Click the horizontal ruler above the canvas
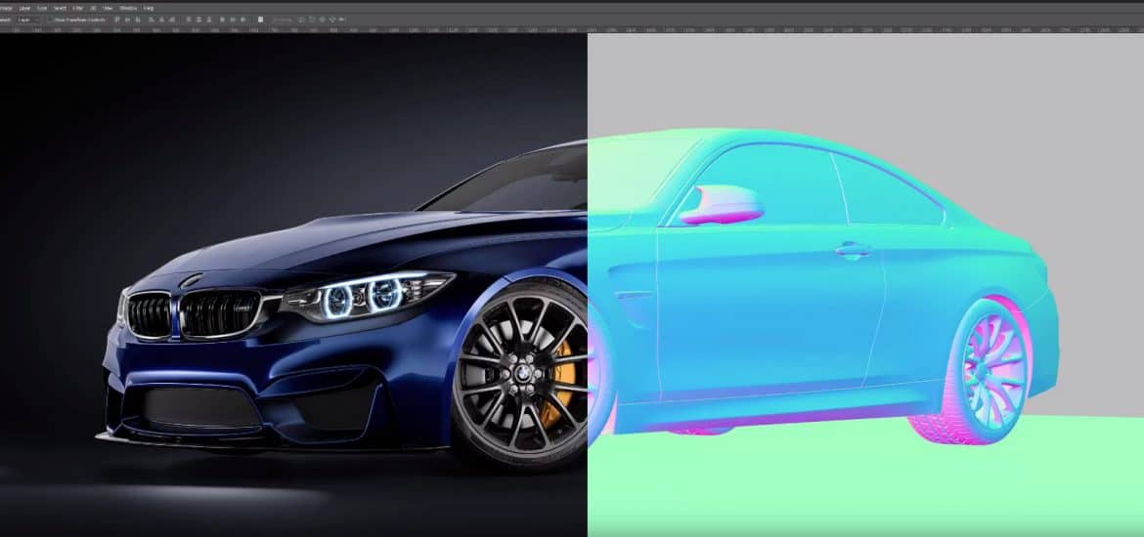This screenshot has width=1144, height=537. click(x=587, y=29)
